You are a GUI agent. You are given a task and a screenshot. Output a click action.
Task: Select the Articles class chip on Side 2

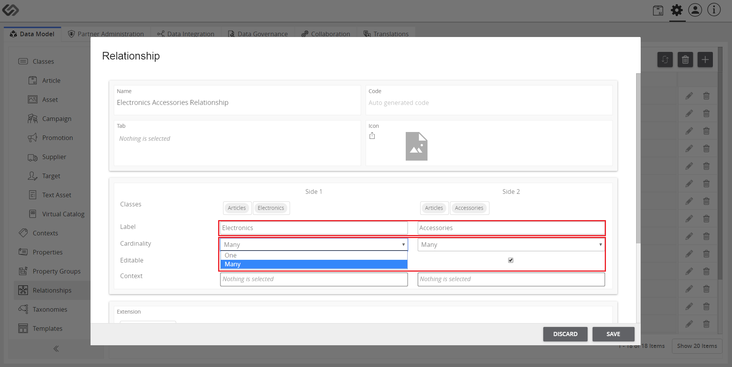point(434,208)
